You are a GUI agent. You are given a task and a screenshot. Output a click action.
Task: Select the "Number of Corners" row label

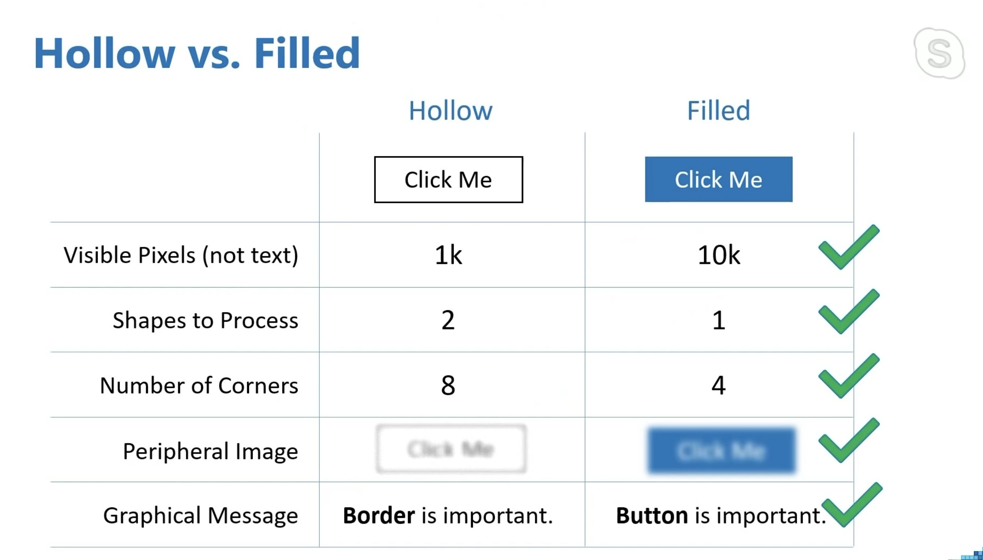(x=199, y=385)
